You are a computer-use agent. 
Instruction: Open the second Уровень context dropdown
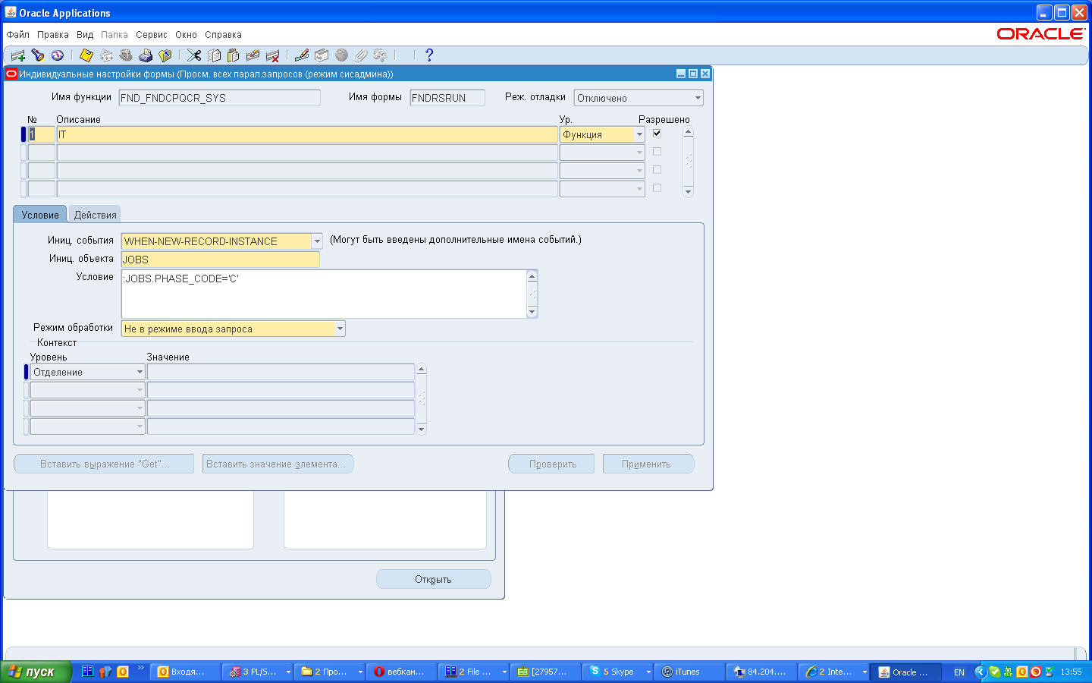tap(140, 390)
